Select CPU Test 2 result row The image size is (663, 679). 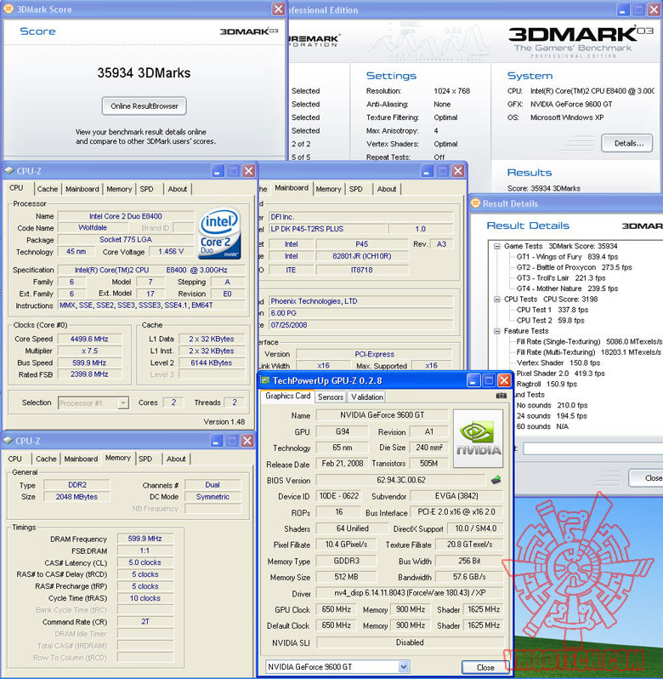coord(550,321)
